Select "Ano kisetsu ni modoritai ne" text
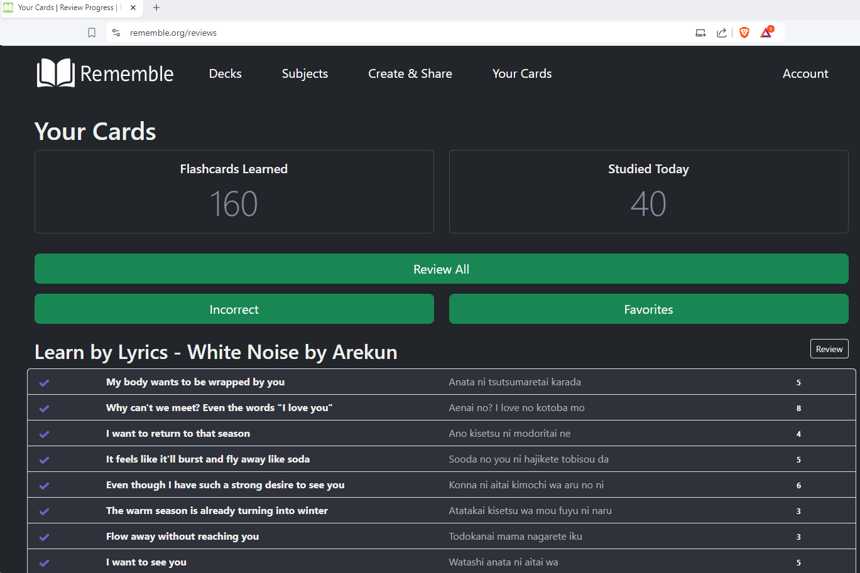This screenshot has height=573, width=860. coord(509,433)
